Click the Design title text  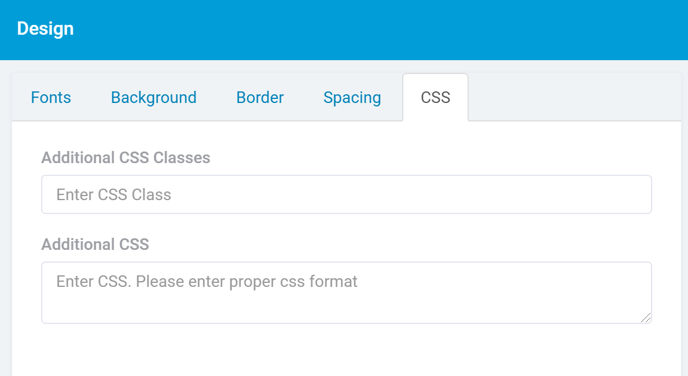click(45, 28)
